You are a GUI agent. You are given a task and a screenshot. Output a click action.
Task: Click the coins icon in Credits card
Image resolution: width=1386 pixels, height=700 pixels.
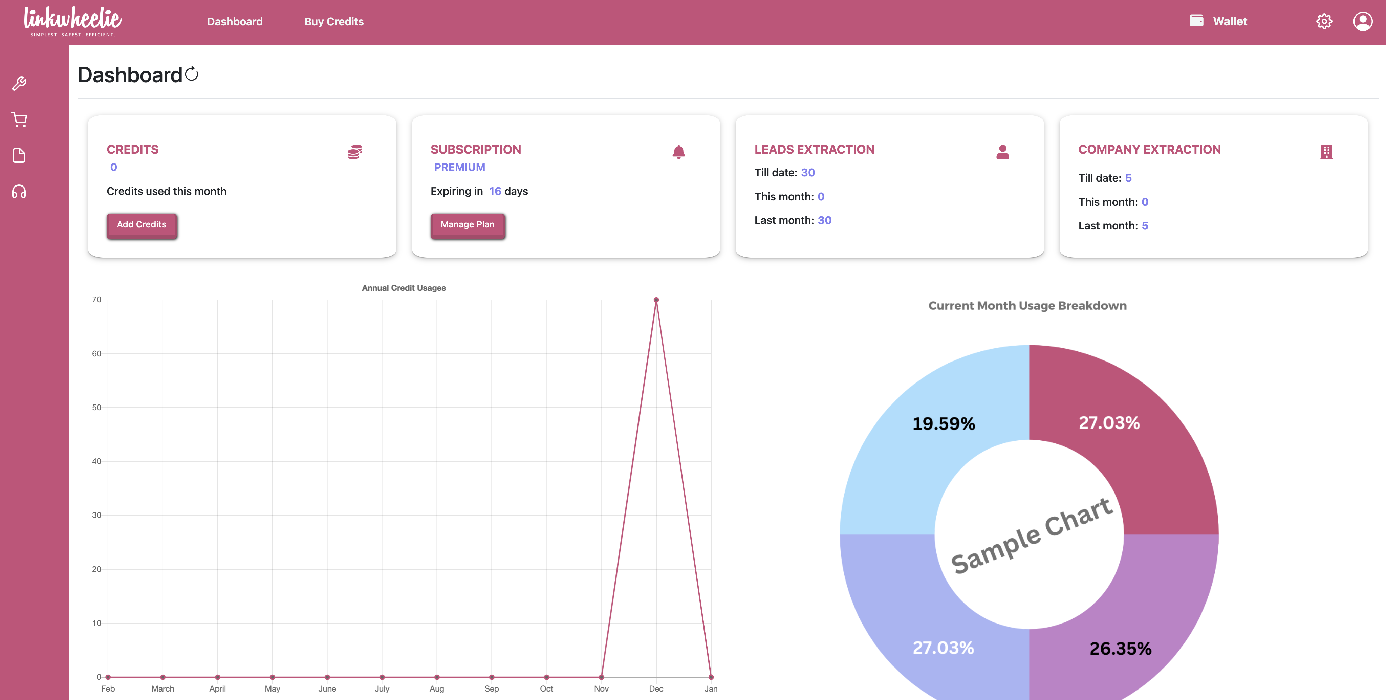pos(354,152)
